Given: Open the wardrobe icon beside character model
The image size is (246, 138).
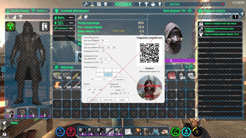Looking at the screenshot, I should click(44, 26).
